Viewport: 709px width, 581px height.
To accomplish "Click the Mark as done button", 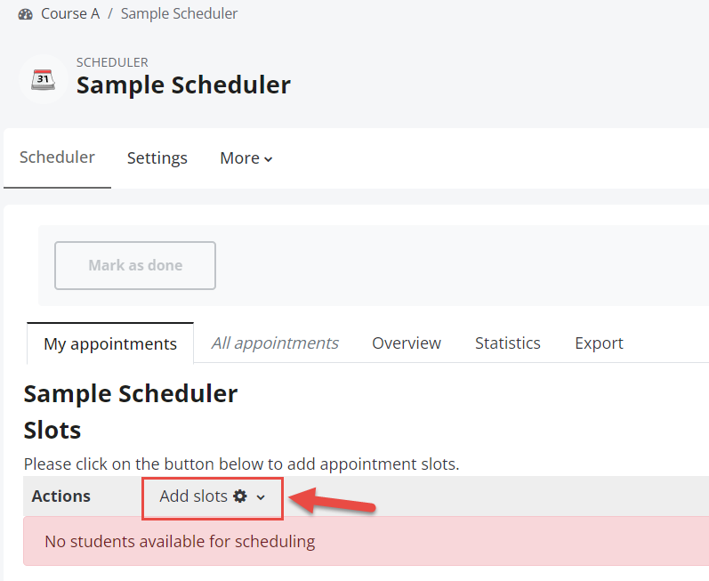I will pyautogui.click(x=135, y=265).
